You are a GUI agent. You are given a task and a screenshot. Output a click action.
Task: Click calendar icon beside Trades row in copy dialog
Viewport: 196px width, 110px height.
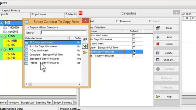point(26,63)
